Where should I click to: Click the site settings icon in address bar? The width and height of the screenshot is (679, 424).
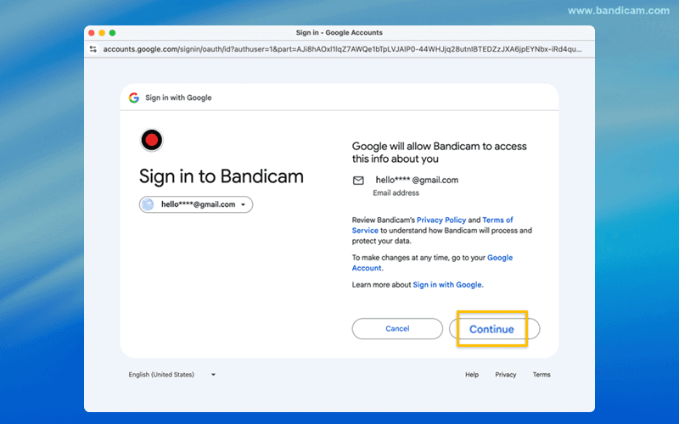pos(93,49)
